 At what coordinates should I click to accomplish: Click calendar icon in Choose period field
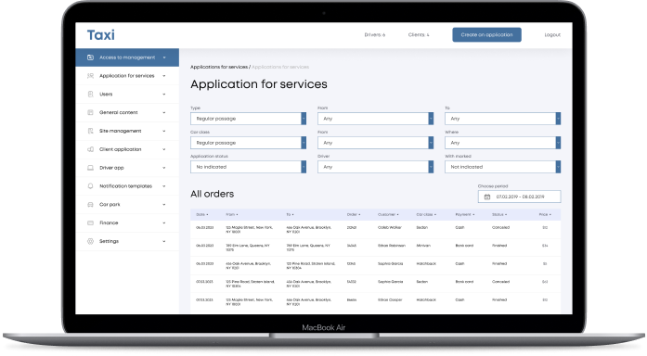pyautogui.click(x=487, y=197)
